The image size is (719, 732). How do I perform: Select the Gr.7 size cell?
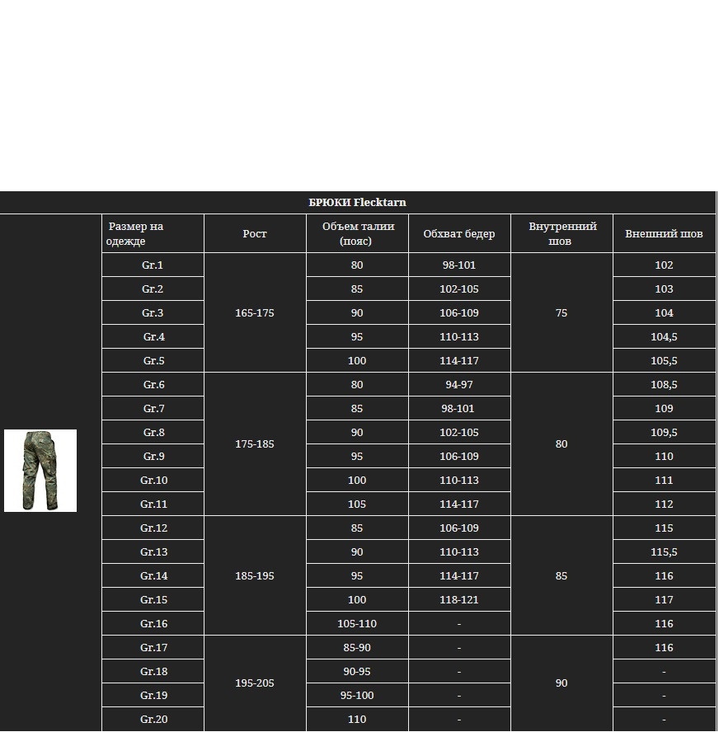tap(153, 408)
